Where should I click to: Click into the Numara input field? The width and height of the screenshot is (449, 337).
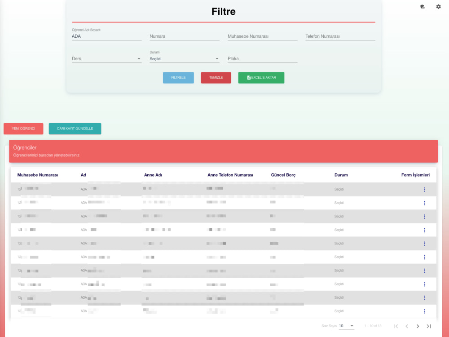(185, 36)
